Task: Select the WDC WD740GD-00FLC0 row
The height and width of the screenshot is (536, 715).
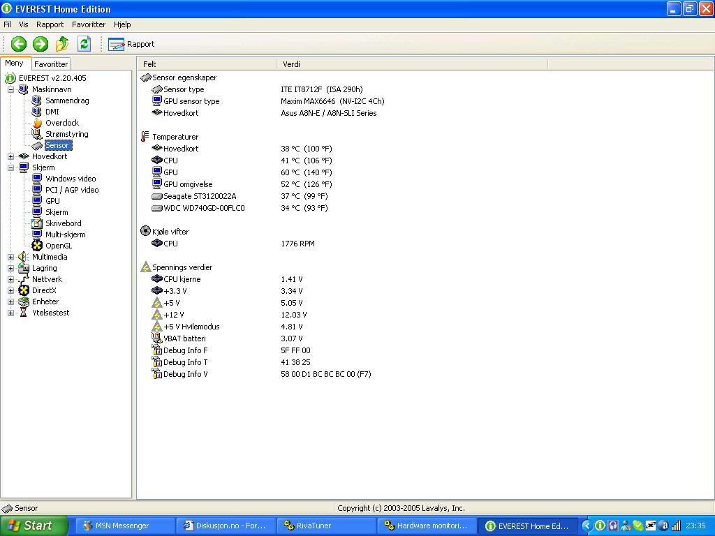Action: click(239, 208)
